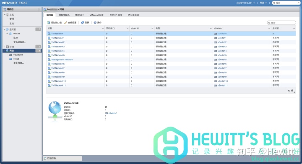Collapse the Win10 tree node arrow
Image resolution: width=302 pixels, height=164 pixels.
coord(7,34)
